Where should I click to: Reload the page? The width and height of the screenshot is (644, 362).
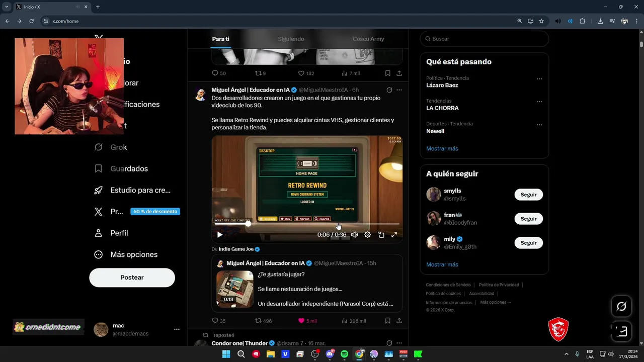pos(31,21)
